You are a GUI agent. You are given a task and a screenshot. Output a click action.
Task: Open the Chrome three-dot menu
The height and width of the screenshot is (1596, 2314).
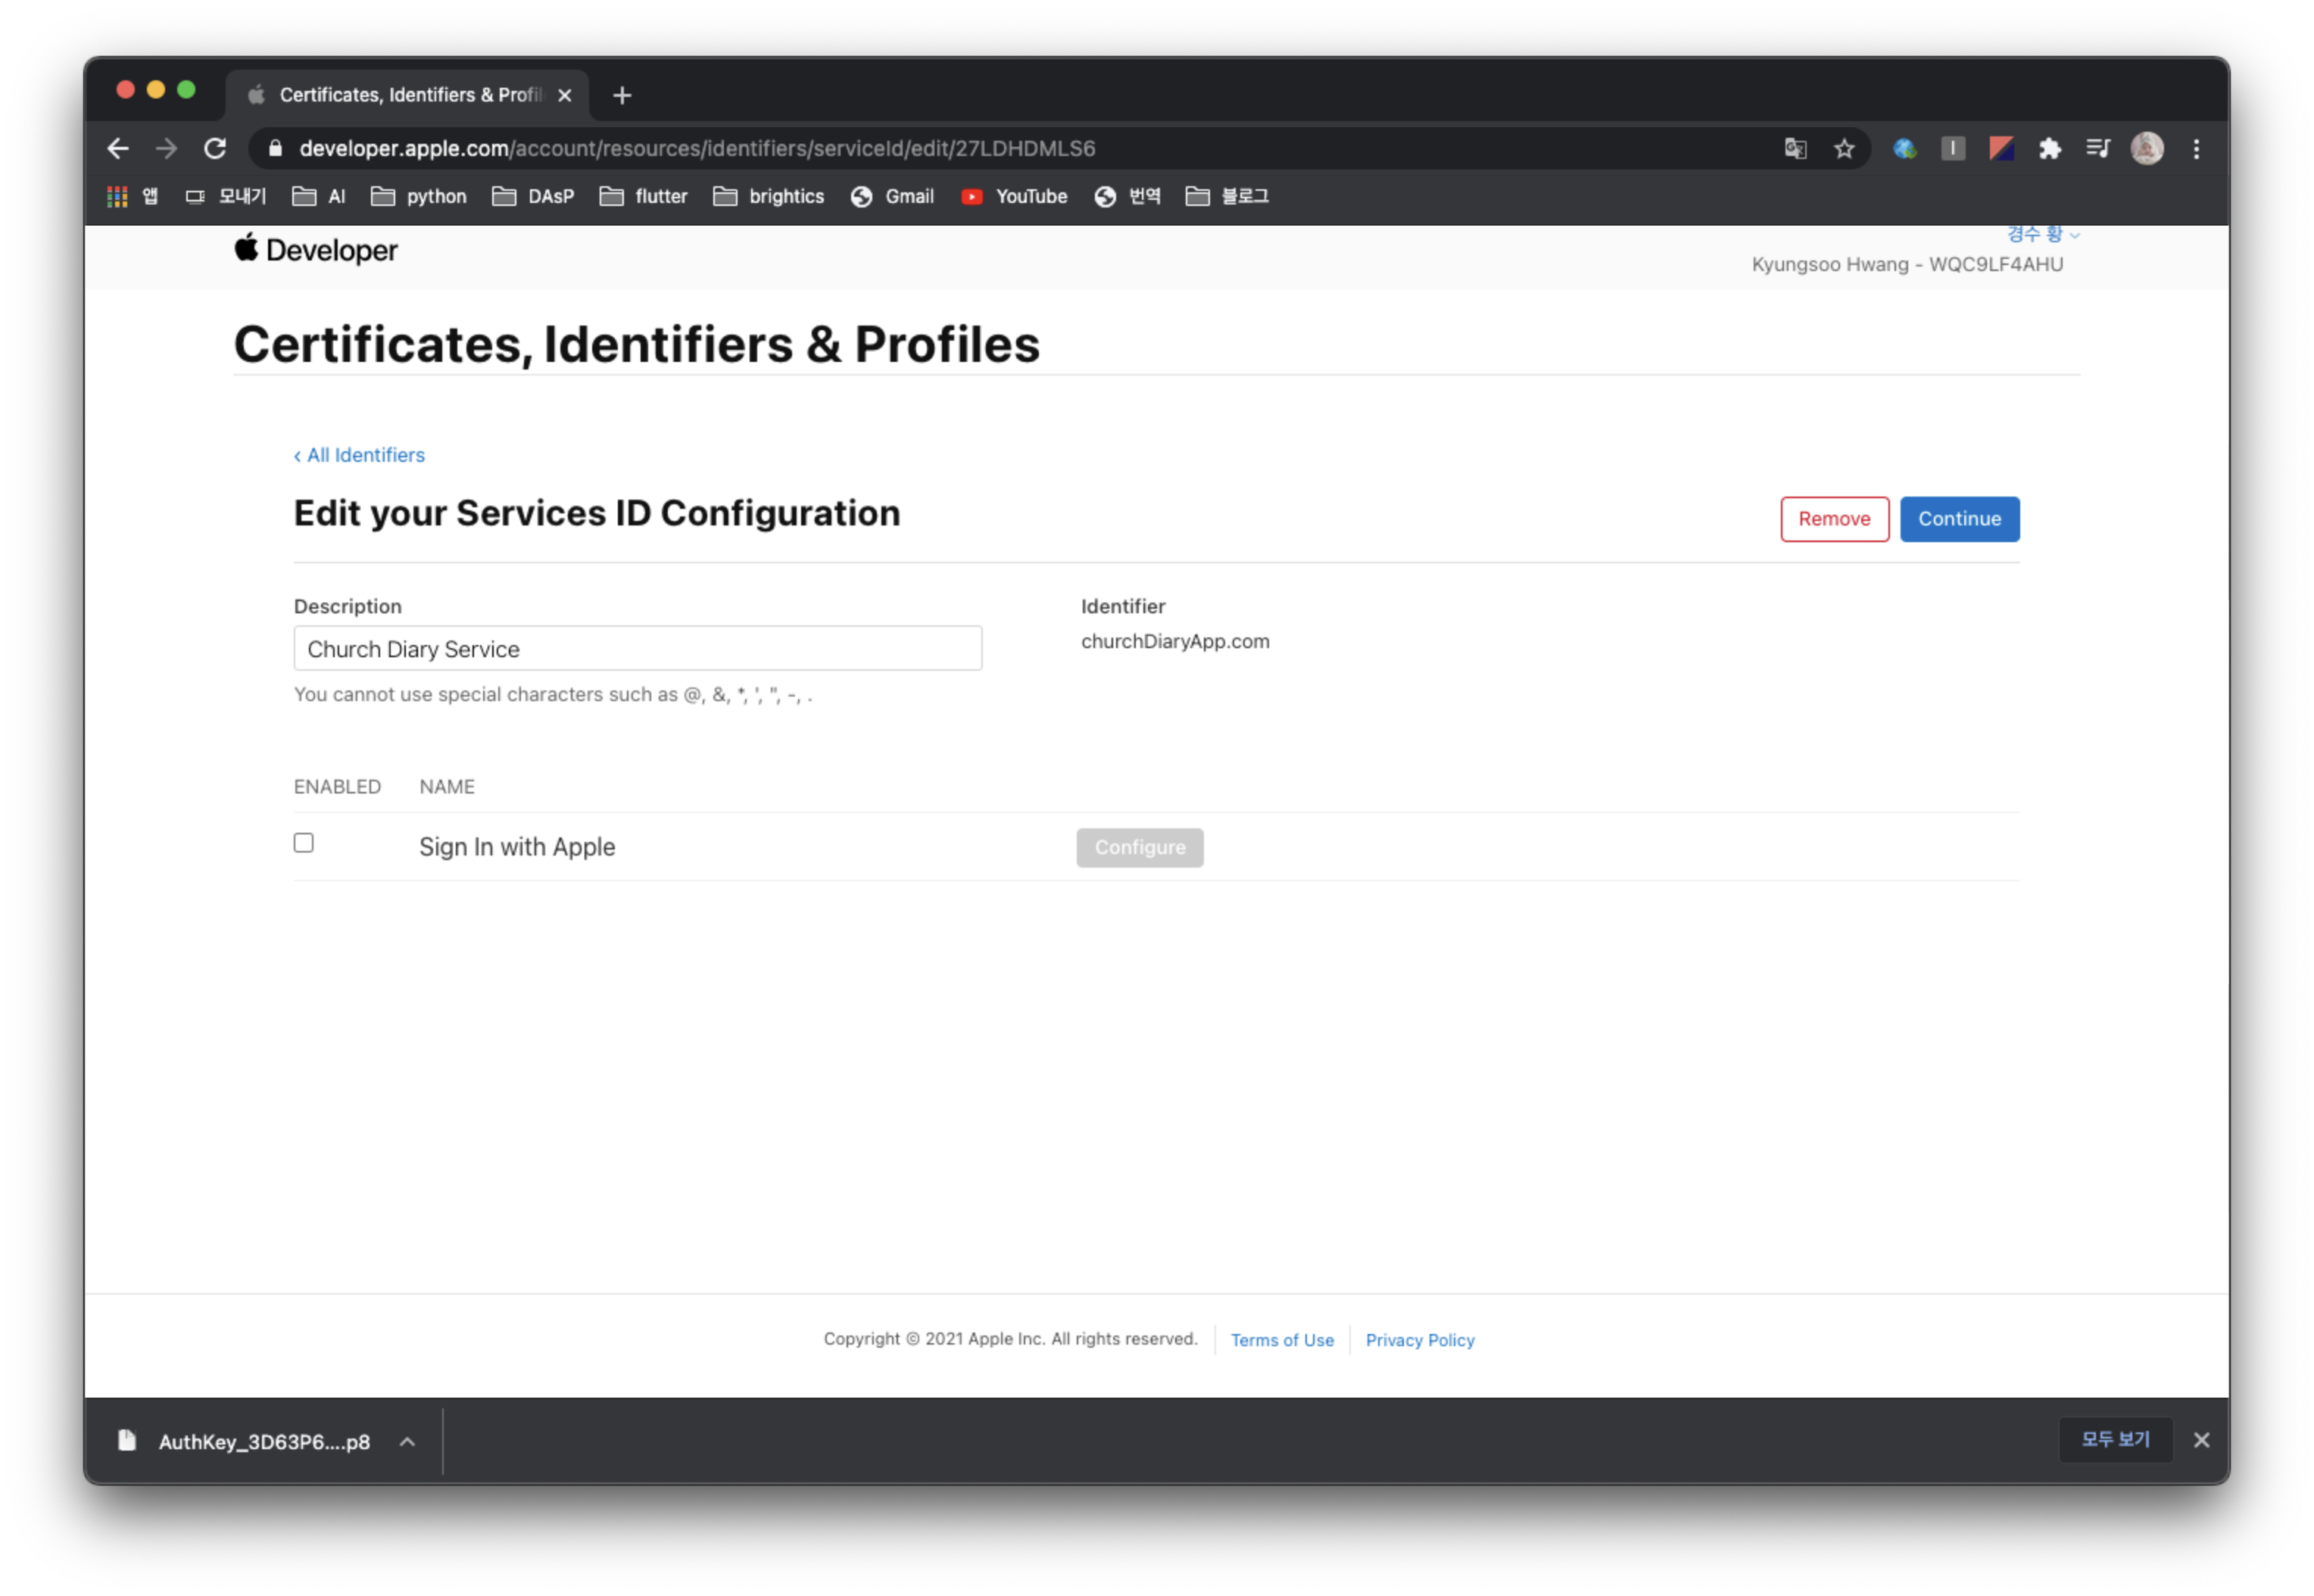tap(2196, 149)
